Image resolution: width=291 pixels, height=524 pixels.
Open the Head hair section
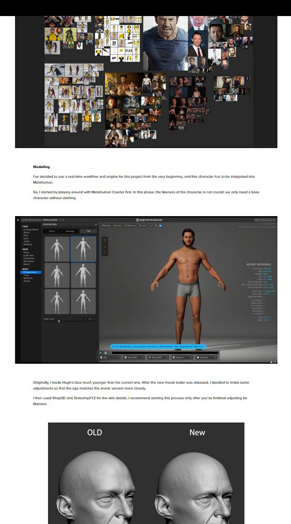(26, 253)
